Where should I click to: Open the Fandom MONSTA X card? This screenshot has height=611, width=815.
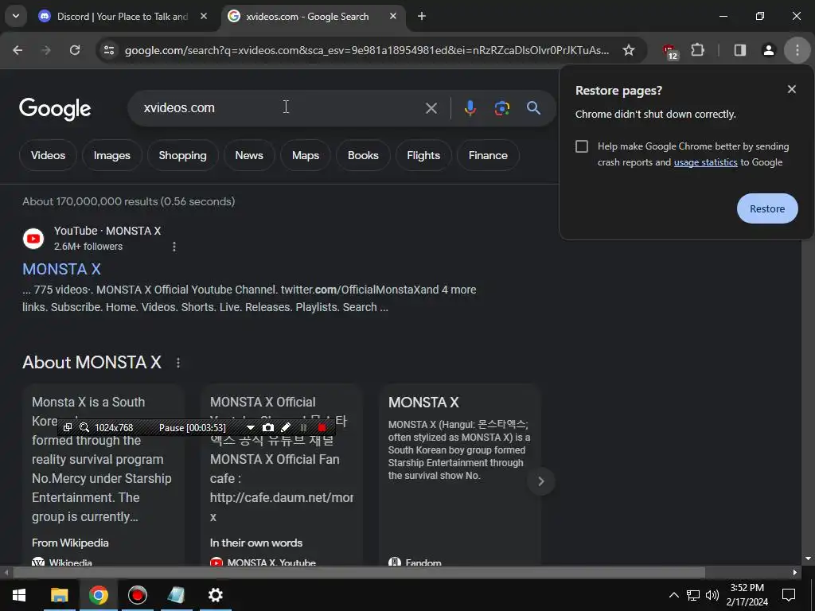pos(459,476)
